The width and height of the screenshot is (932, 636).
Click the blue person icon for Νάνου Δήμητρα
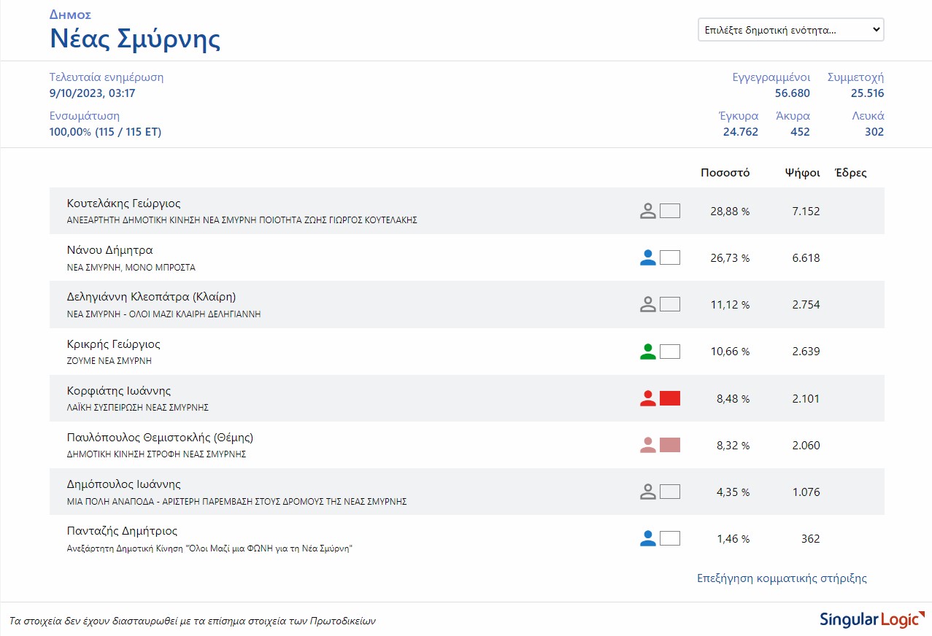click(647, 258)
